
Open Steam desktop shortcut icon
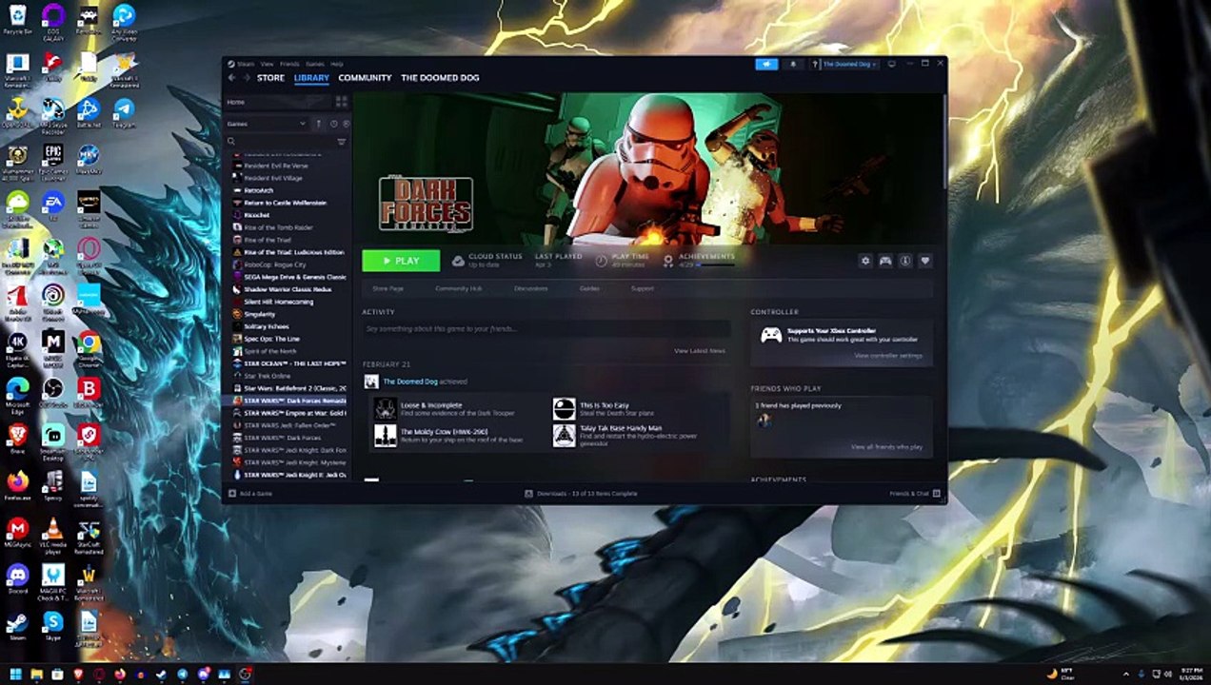pyautogui.click(x=17, y=623)
